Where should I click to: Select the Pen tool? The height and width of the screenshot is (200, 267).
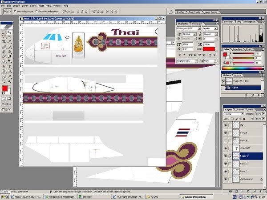click(4, 71)
